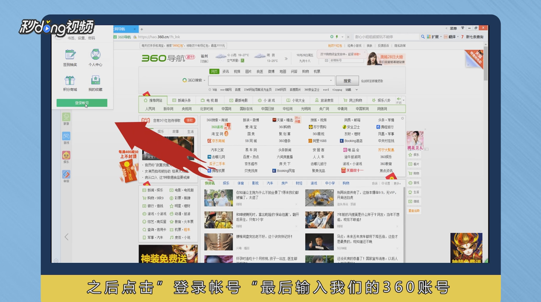The image size is (541, 302).
Task: Show next weather days arrow
Action: [x=286, y=59]
